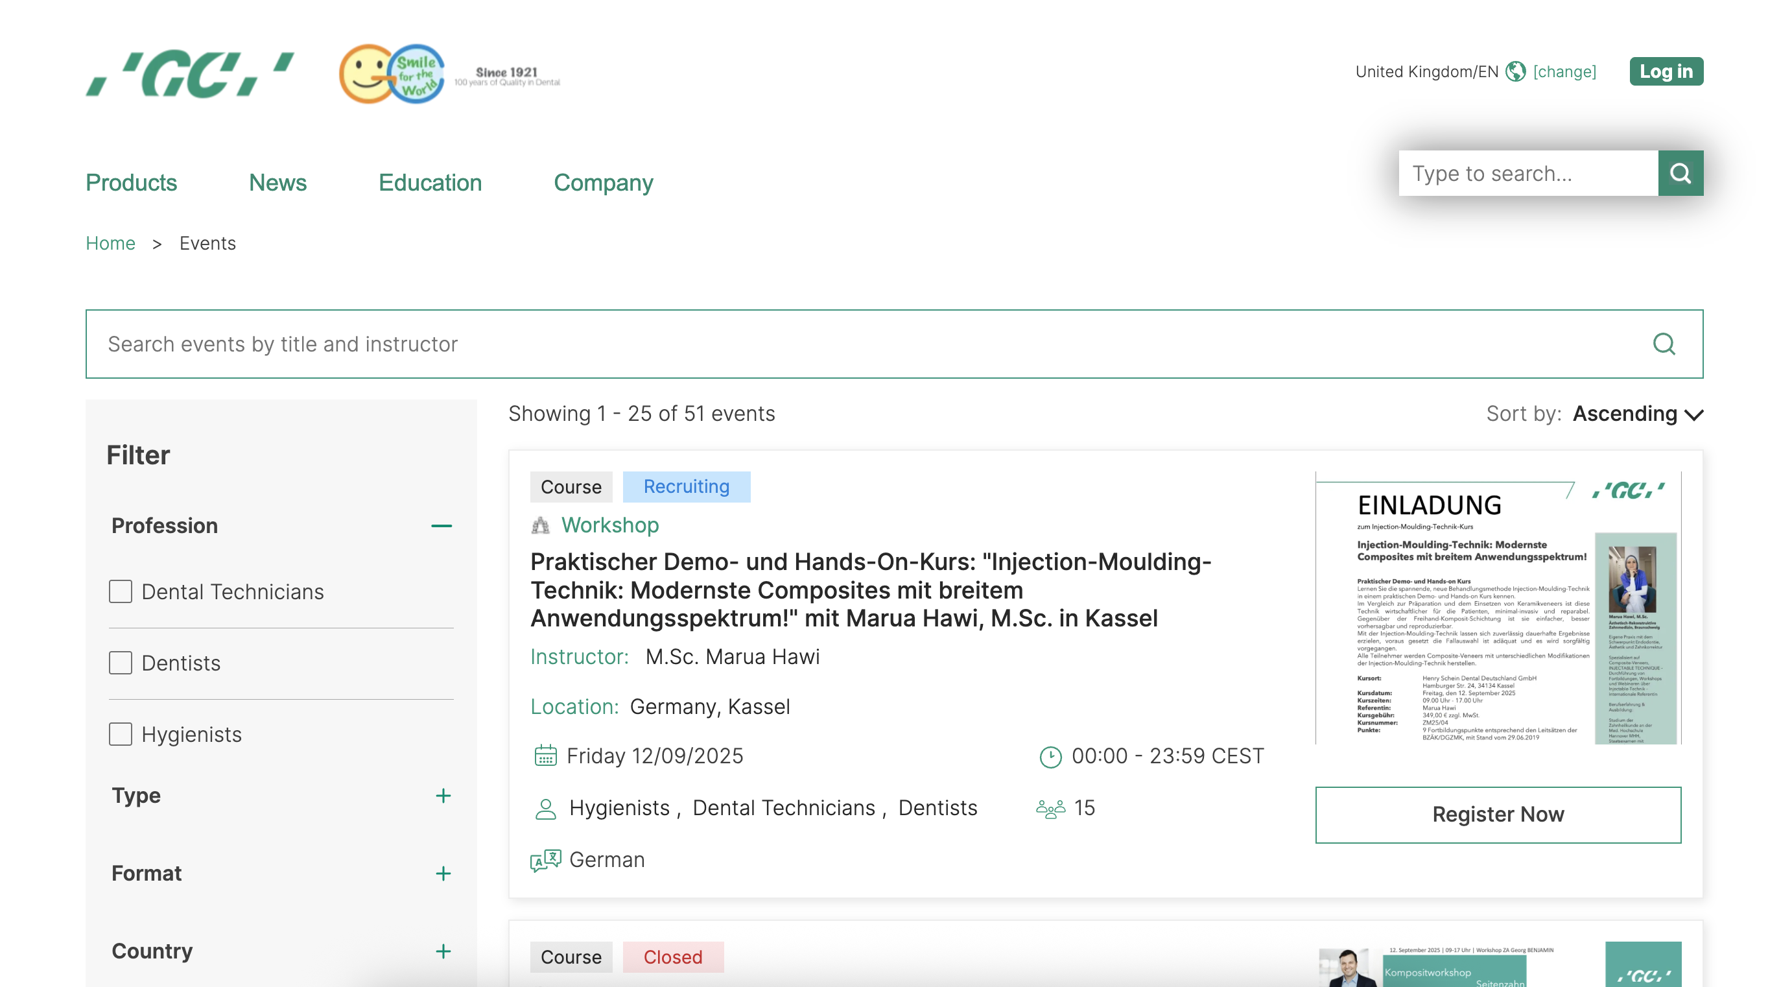Tick the Hygienists checkbox
Image resolution: width=1792 pixels, height=987 pixels.
121,733
